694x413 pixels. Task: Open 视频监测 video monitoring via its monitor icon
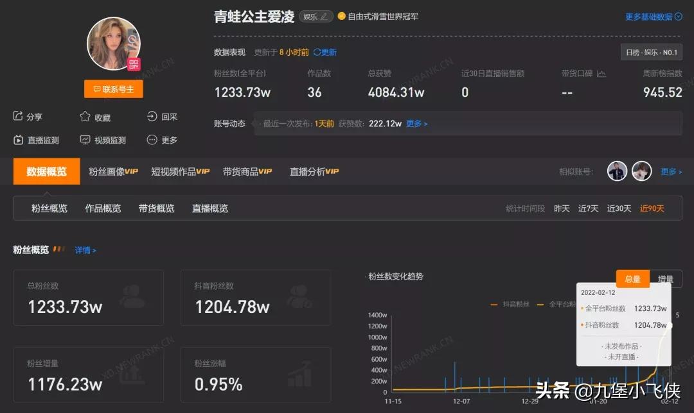[84, 140]
